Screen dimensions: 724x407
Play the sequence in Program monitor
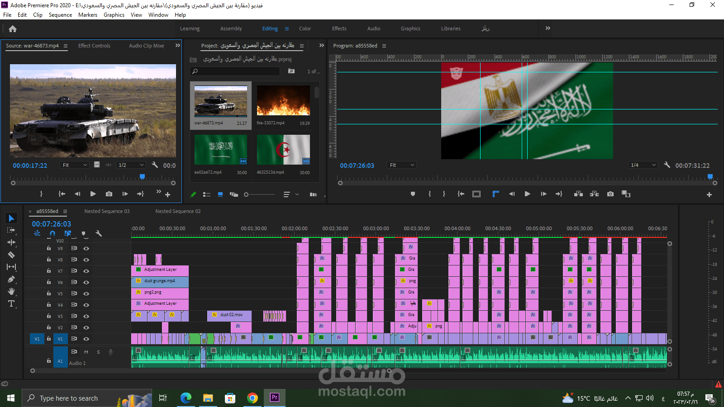pyautogui.click(x=527, y=194)
